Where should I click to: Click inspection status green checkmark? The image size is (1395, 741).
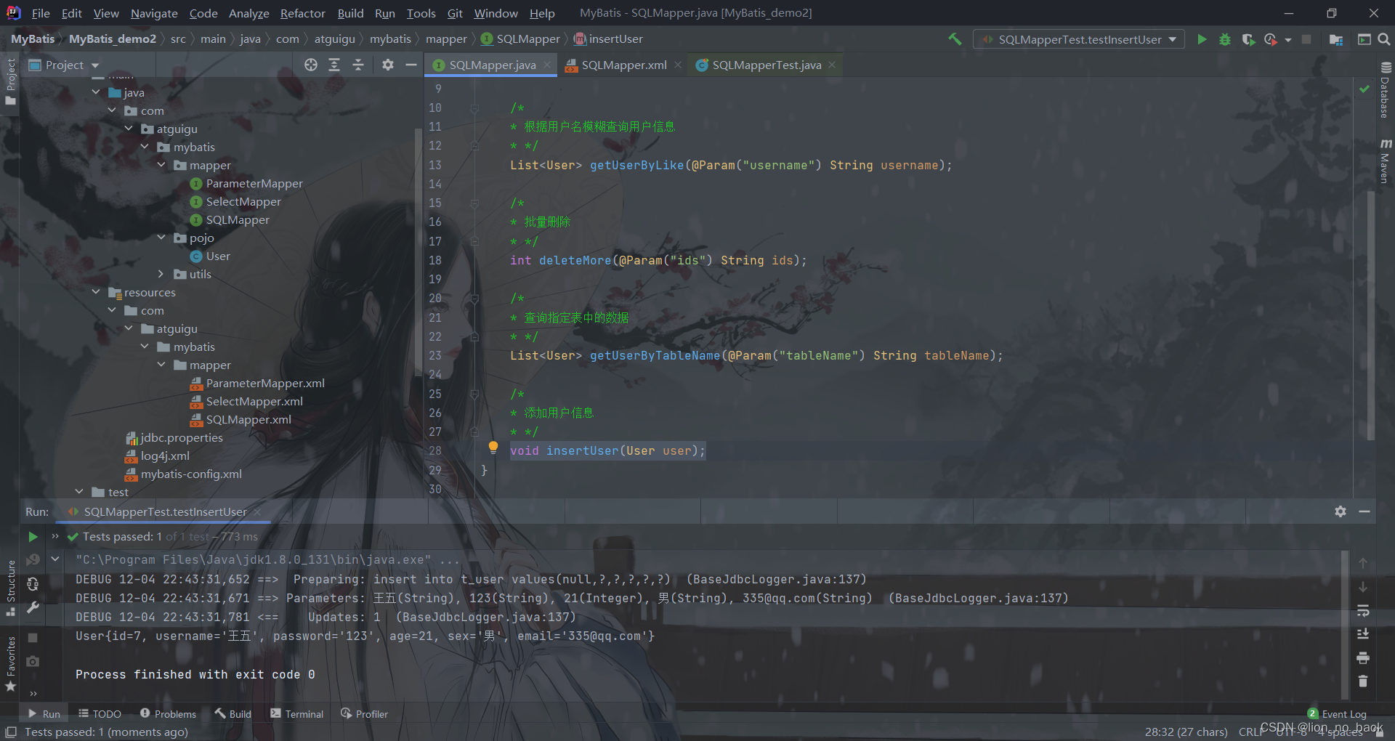pyautogui.click(x=1364, y=89)
